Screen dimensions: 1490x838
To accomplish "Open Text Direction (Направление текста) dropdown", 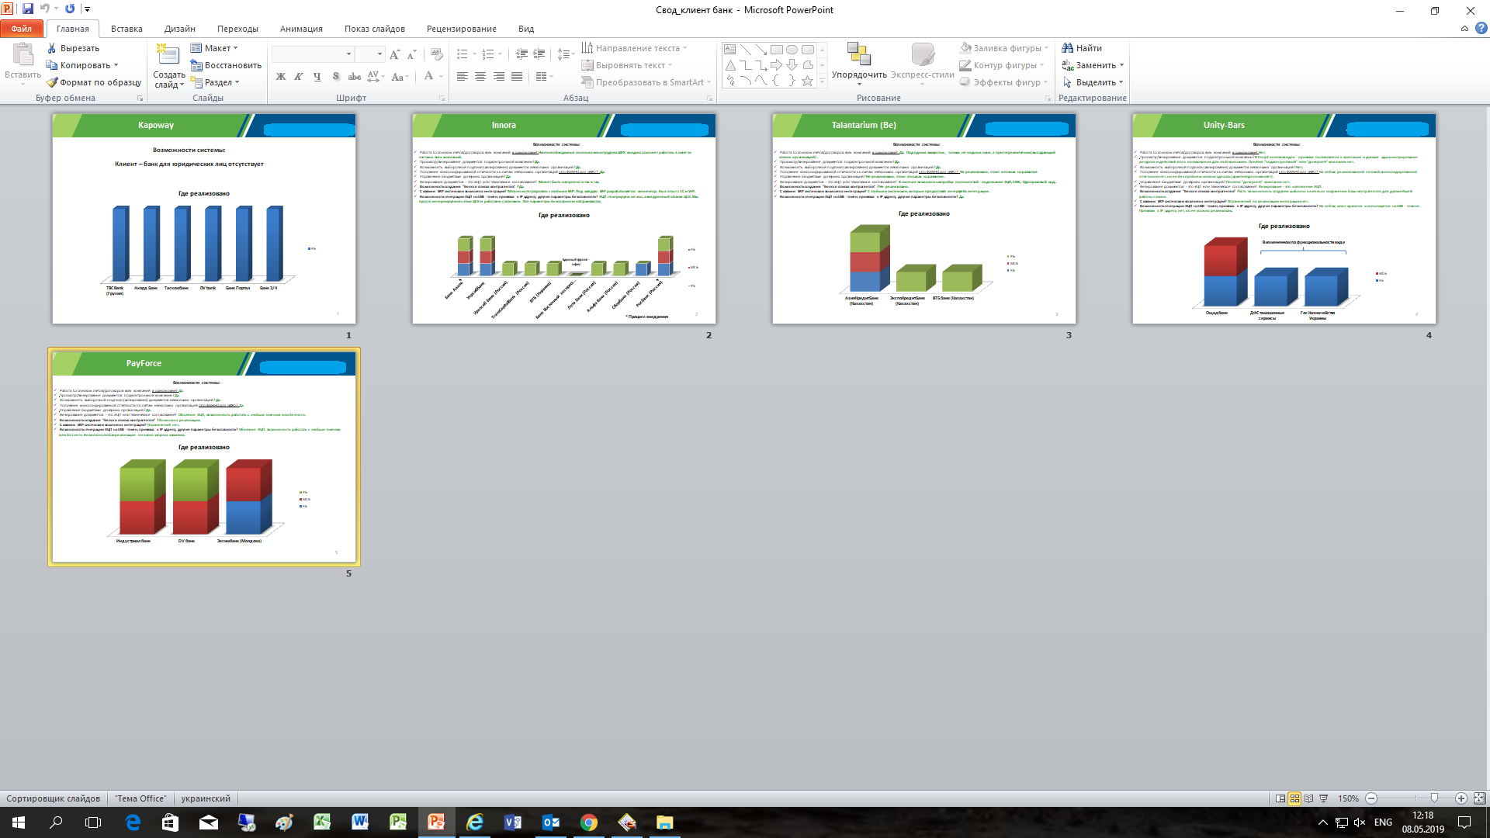I will (634, 48).
